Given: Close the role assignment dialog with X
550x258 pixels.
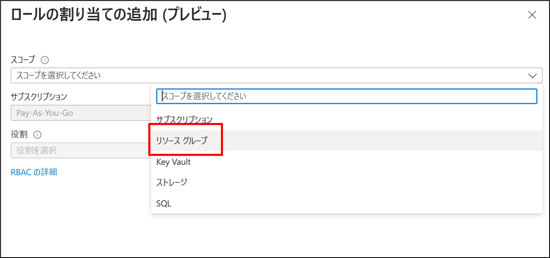Looking at the screenshot, I should click(532, 15).
